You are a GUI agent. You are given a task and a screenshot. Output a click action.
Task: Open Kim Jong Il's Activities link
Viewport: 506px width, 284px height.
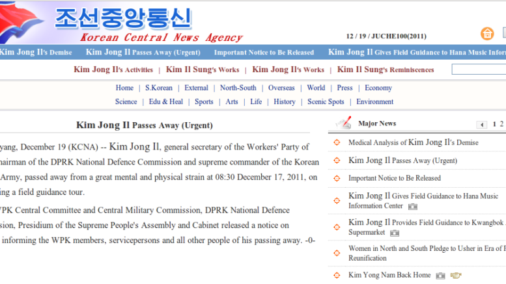click(x=113, y=70)
